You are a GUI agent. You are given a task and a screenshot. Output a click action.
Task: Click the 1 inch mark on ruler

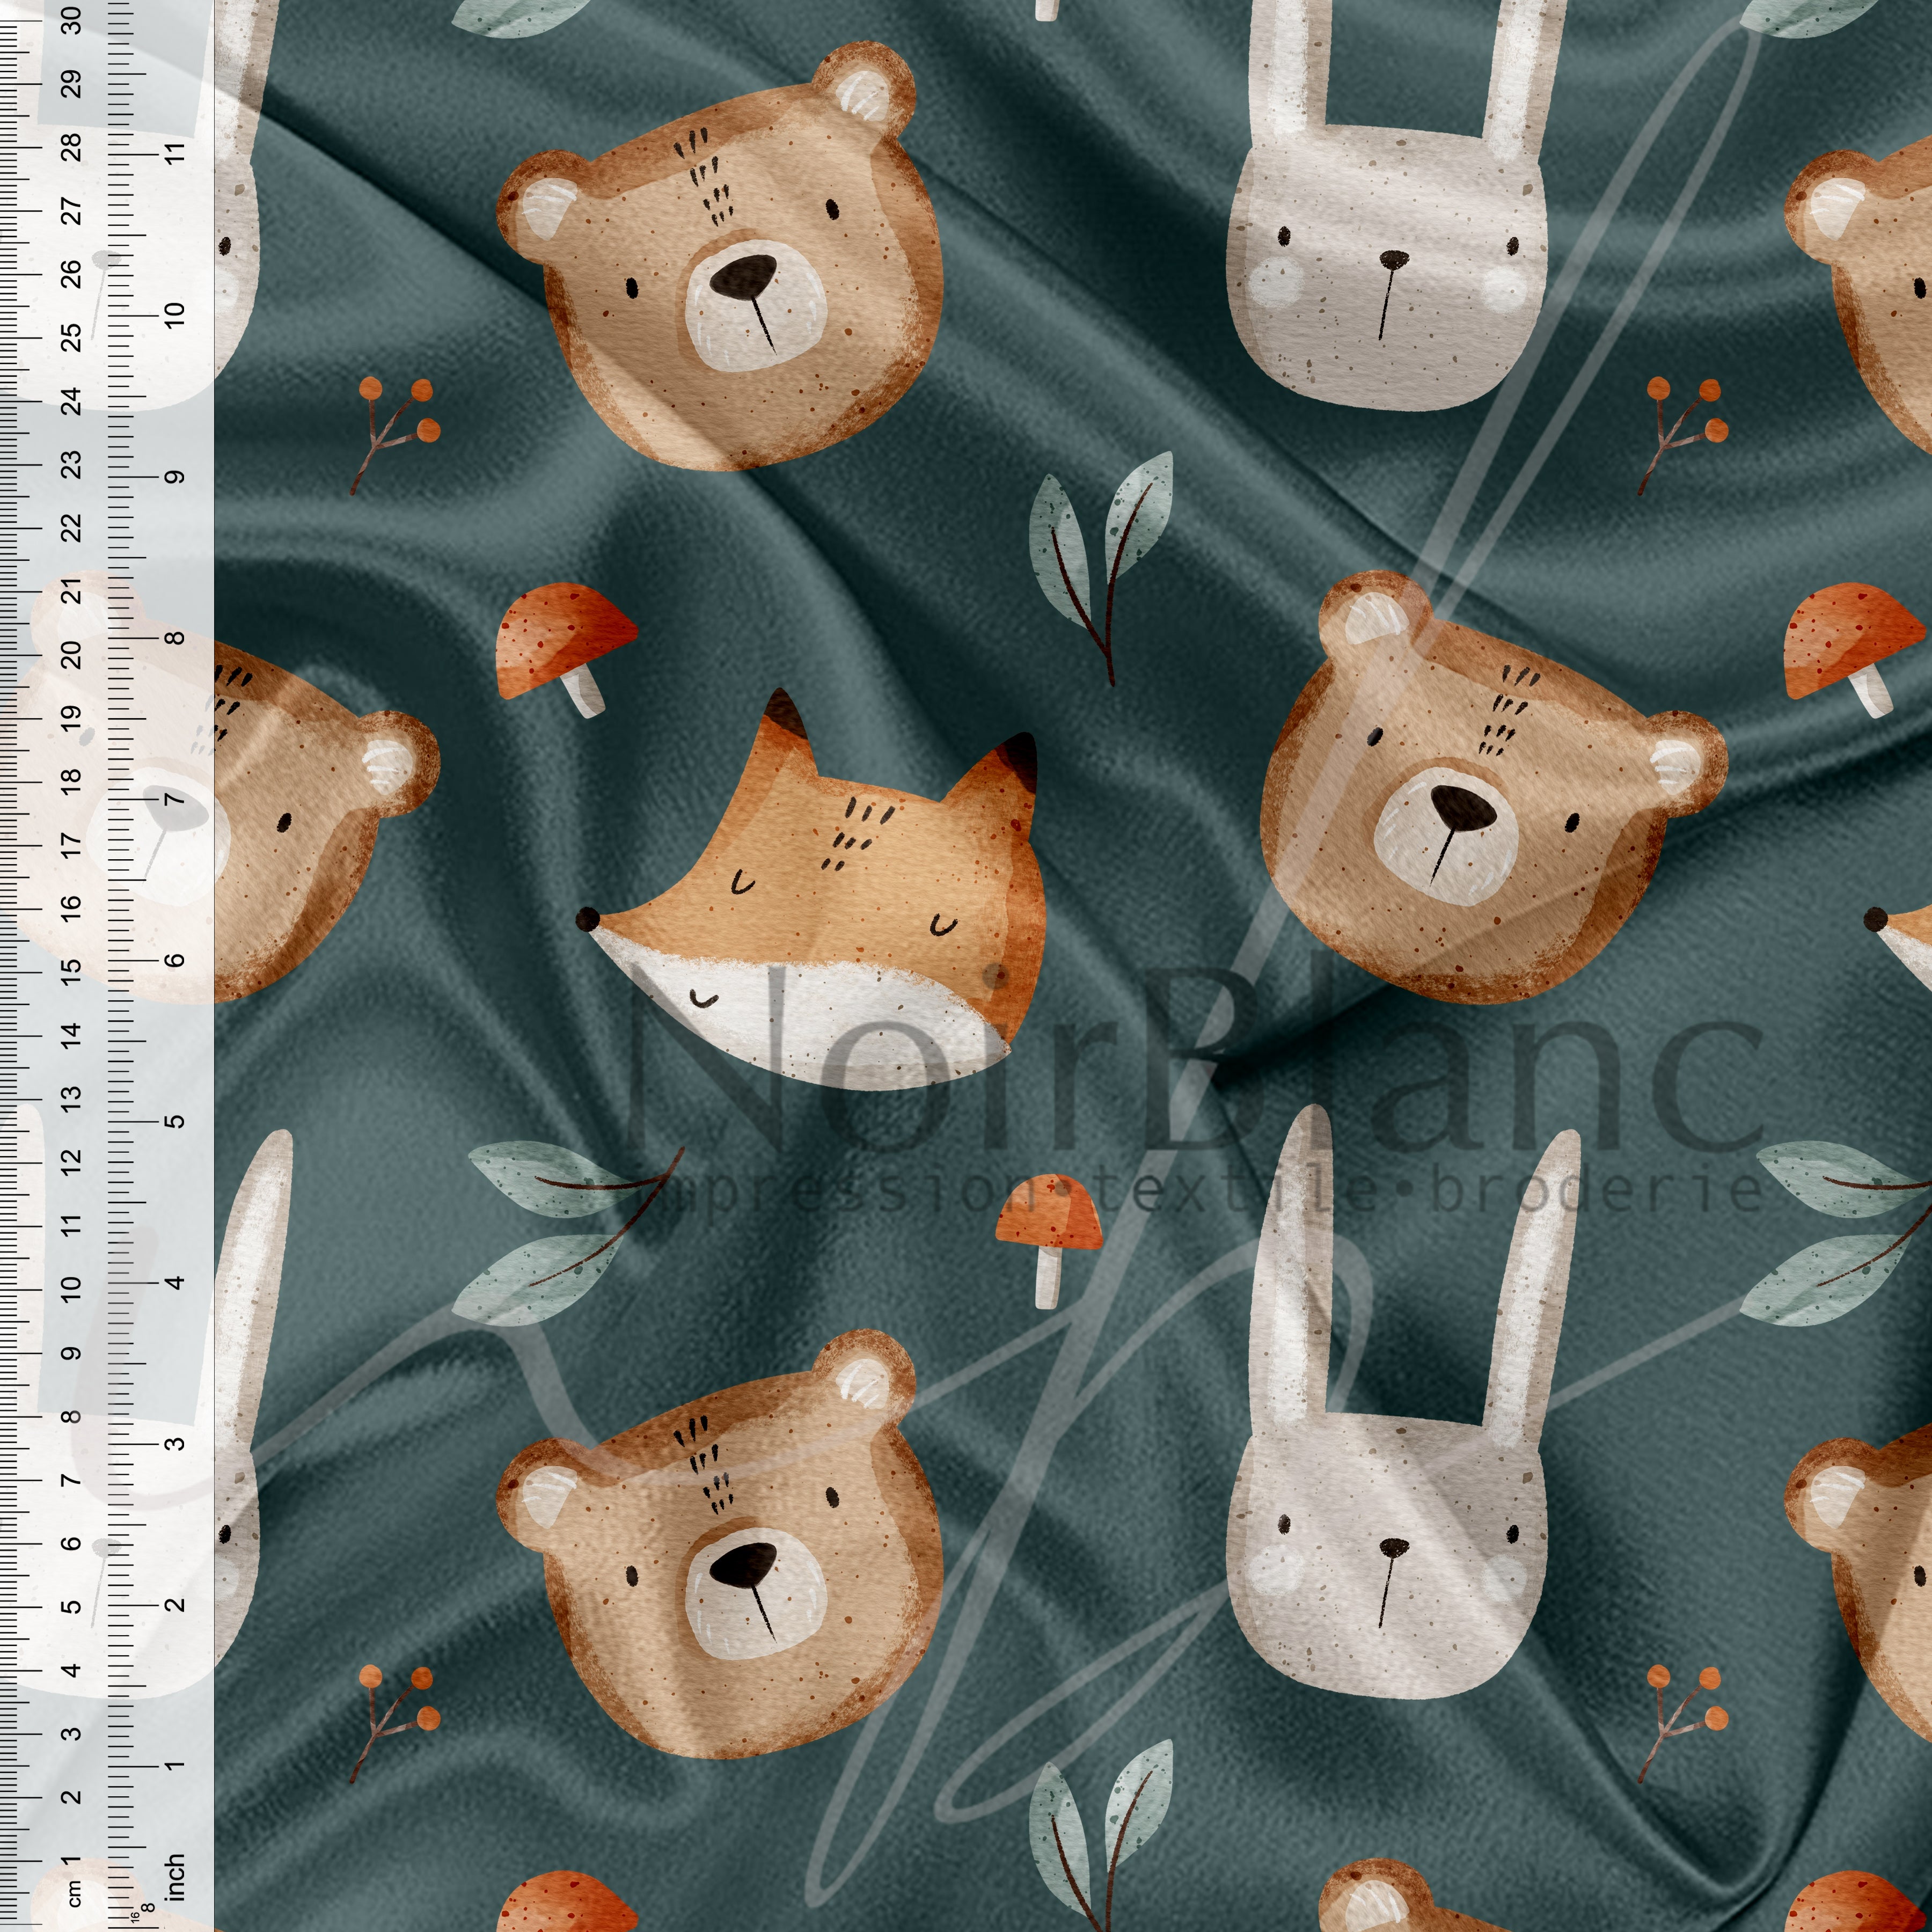(175, 1765)
